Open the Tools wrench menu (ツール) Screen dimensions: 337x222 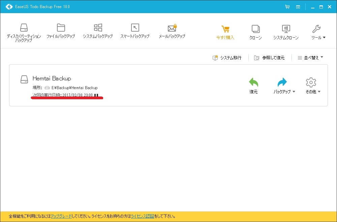tap(318, 33)
